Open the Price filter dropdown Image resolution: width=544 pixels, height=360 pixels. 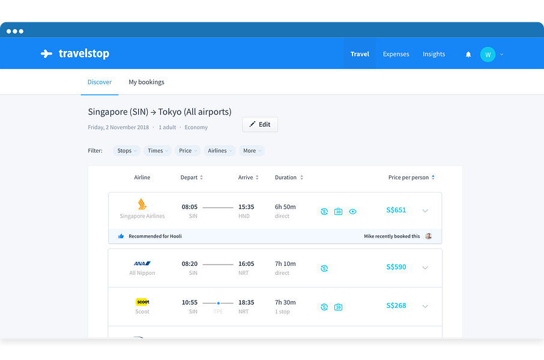(x=188, y=151)
